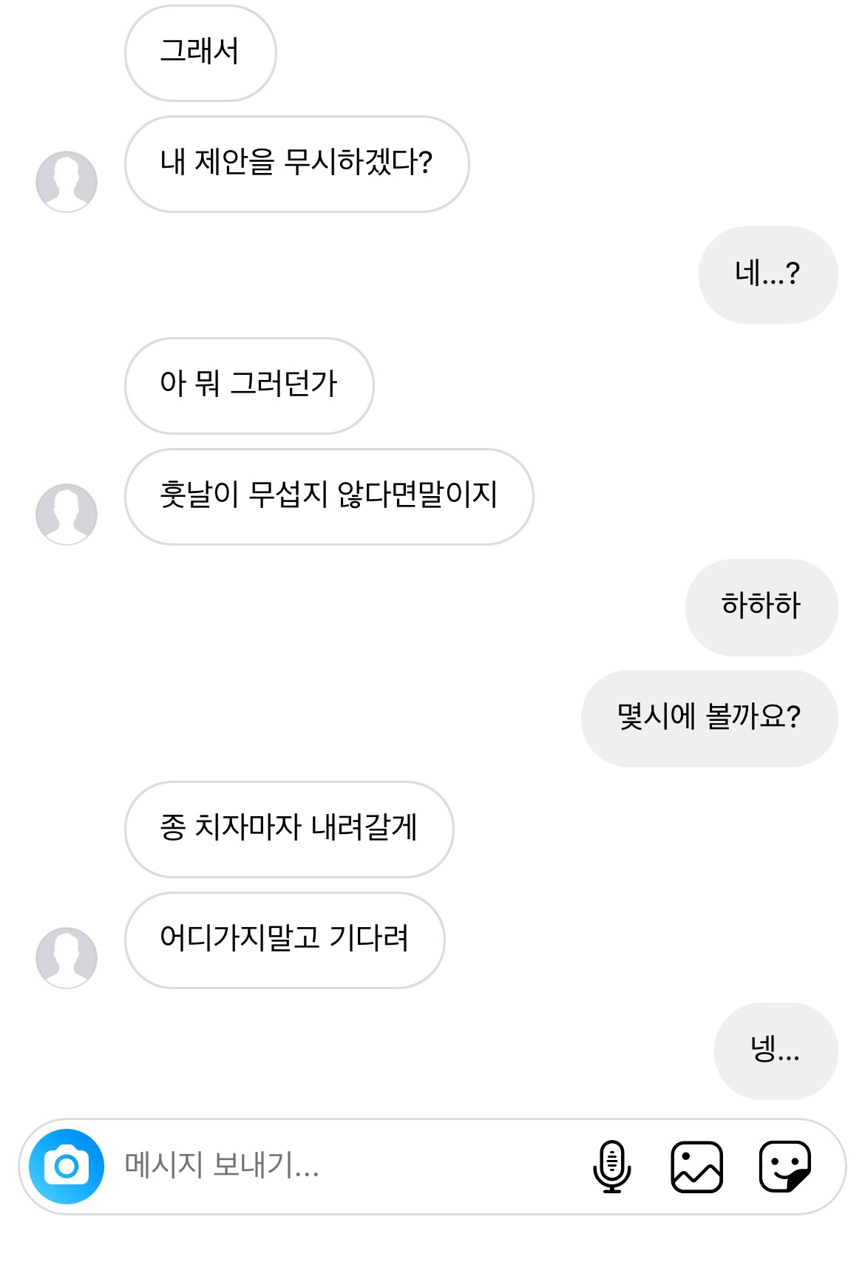Tap the '하하하' sent message
The width and height of the screenshot is (865, 1262).
pos(761,608)
